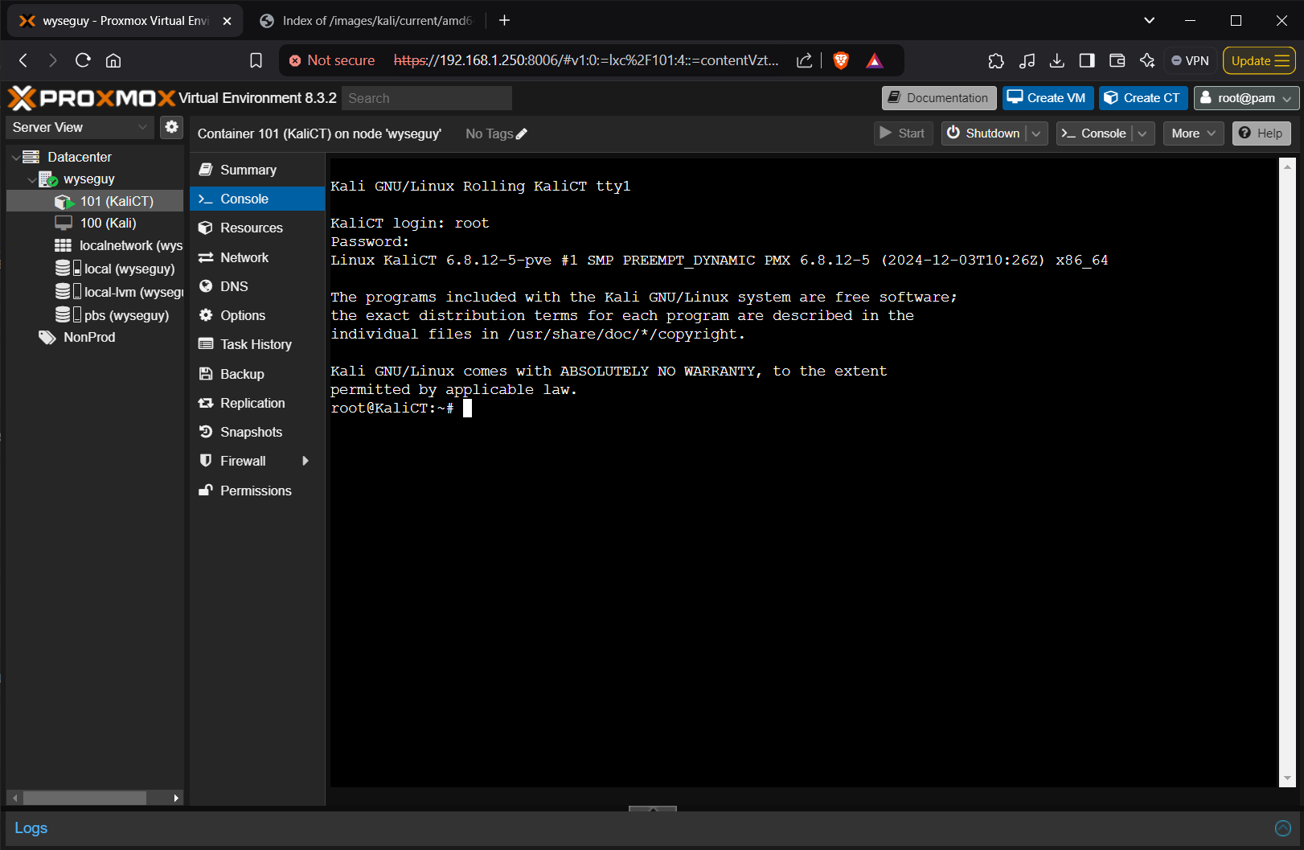The width and height of the screenshot is (1304, 850).
Task: Click tree horizontal scrollbar thumb
Action: 84,798
